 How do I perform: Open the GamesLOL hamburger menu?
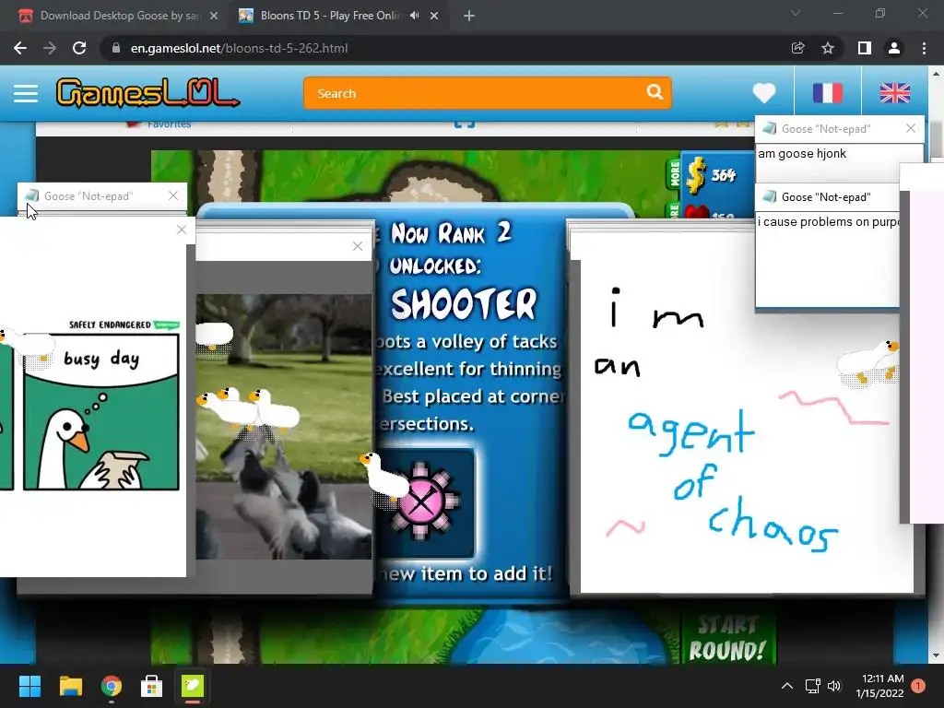pyautogui.click(x=26, y=93)
